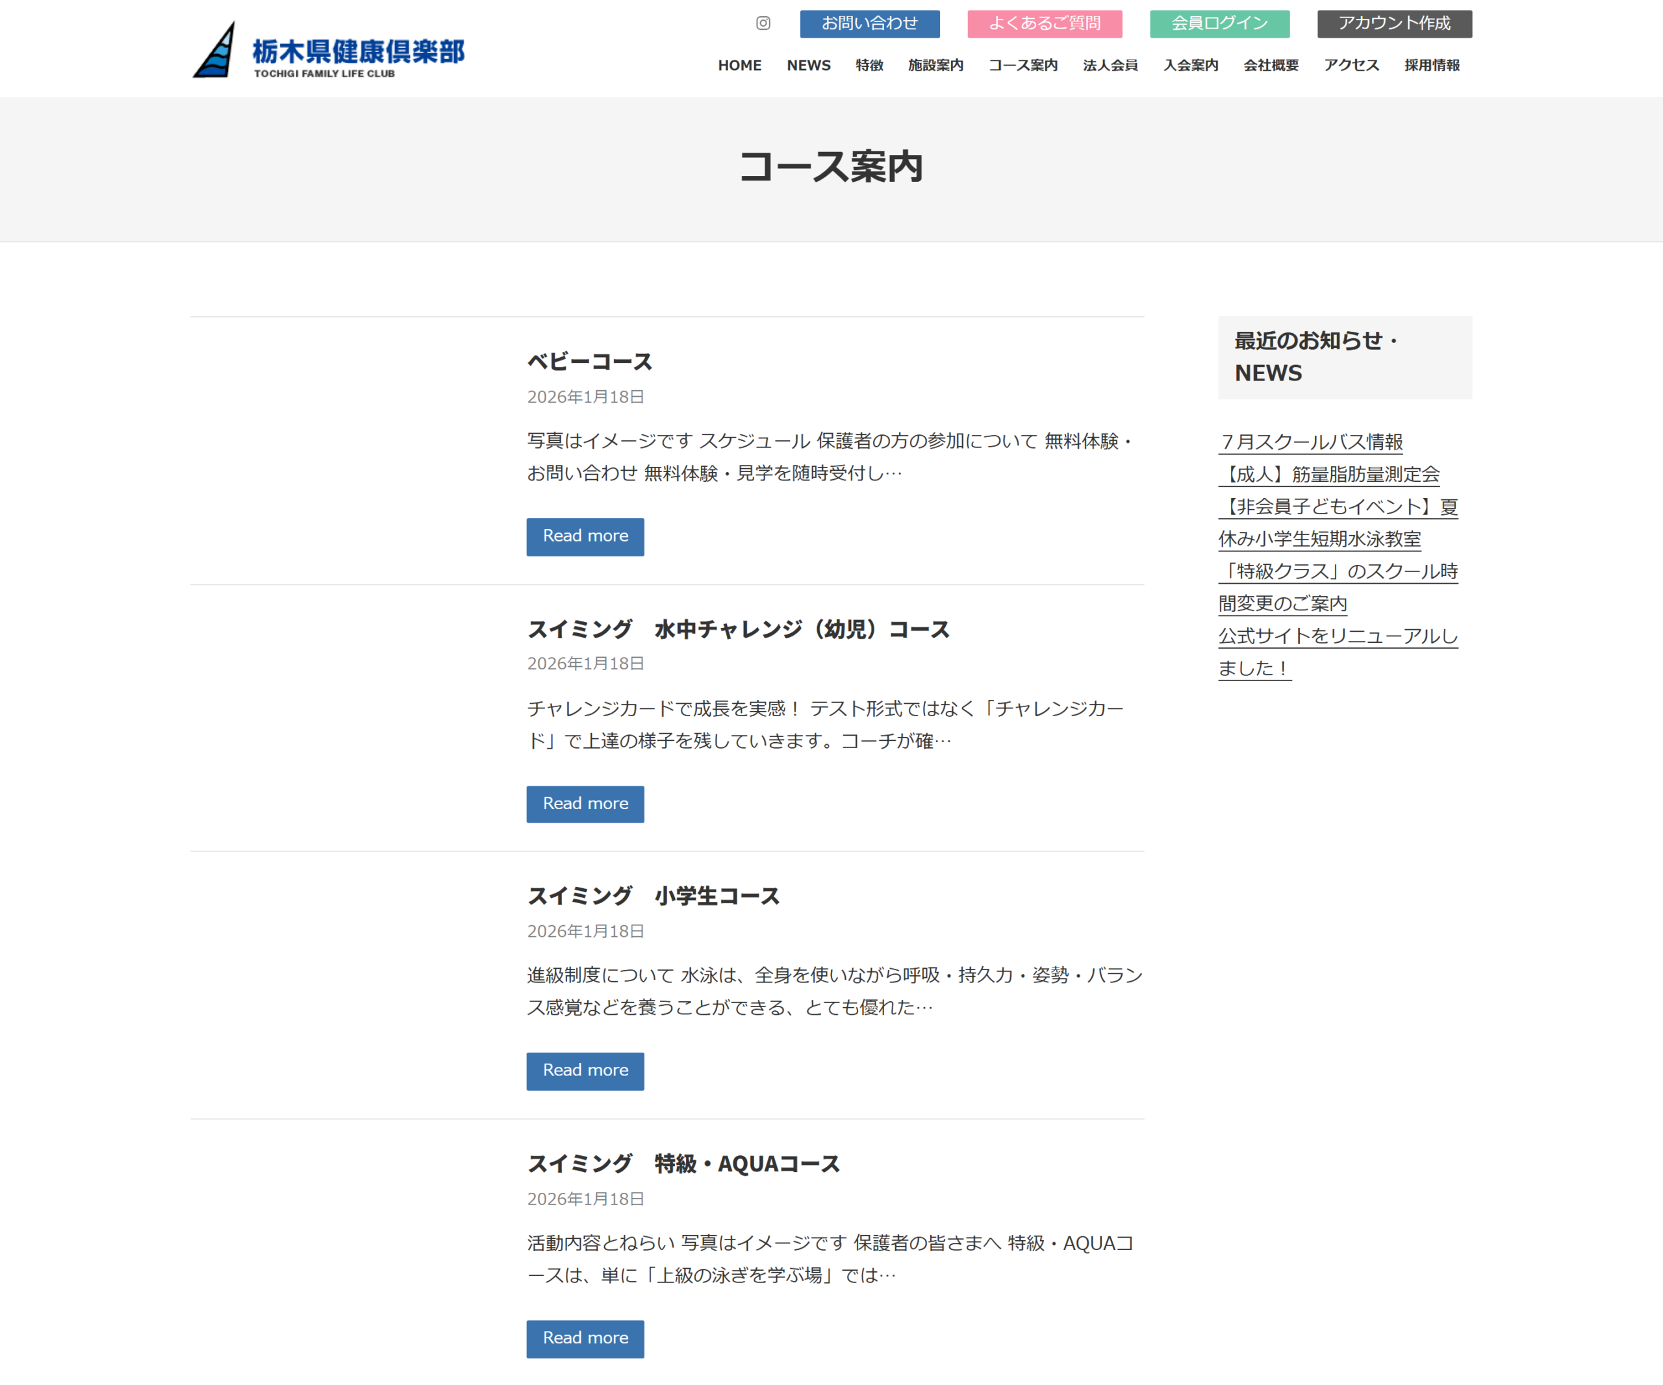Click the 最近のお知らせ・NEWS heading
This screenshot has height=1385, width=1663.
(1317, 357)
